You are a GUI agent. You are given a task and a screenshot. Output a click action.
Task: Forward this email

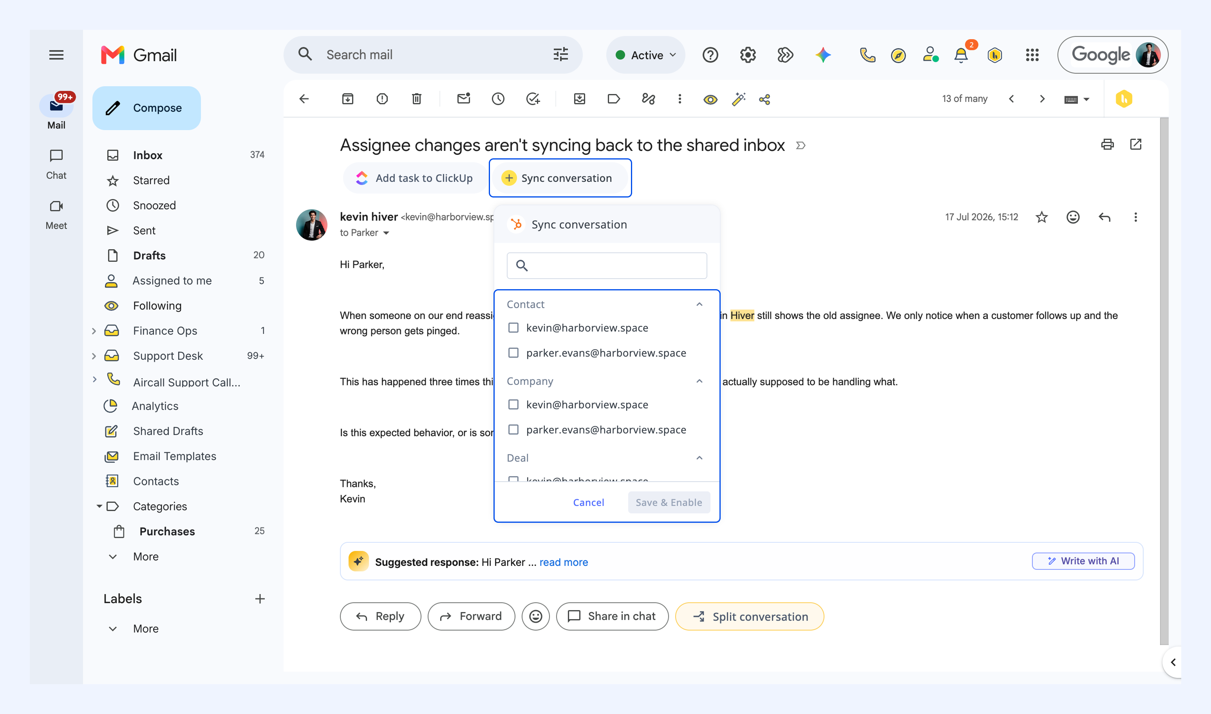(x=471, y=616)
